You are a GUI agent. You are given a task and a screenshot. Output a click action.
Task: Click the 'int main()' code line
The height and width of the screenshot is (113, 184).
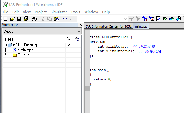pyautogui.click(x=99, y=70)
